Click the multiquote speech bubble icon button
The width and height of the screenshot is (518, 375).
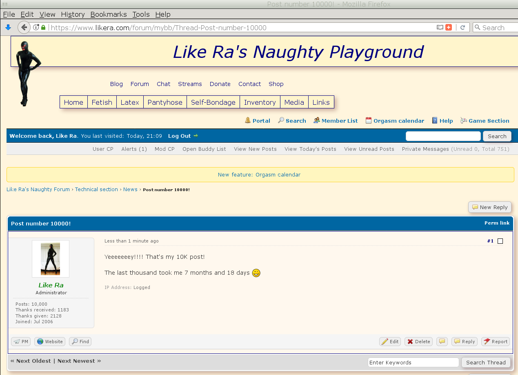(442, 342)
